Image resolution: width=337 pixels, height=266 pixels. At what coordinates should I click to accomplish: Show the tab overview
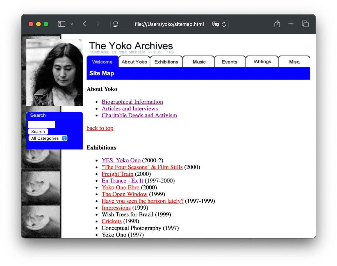coord(305,24)
